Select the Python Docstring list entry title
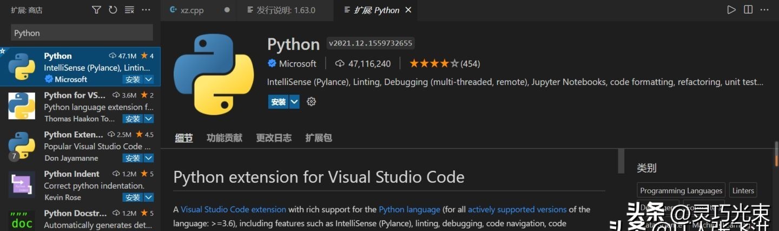Viewport: 779px width, 231px height. coord(74,213)
